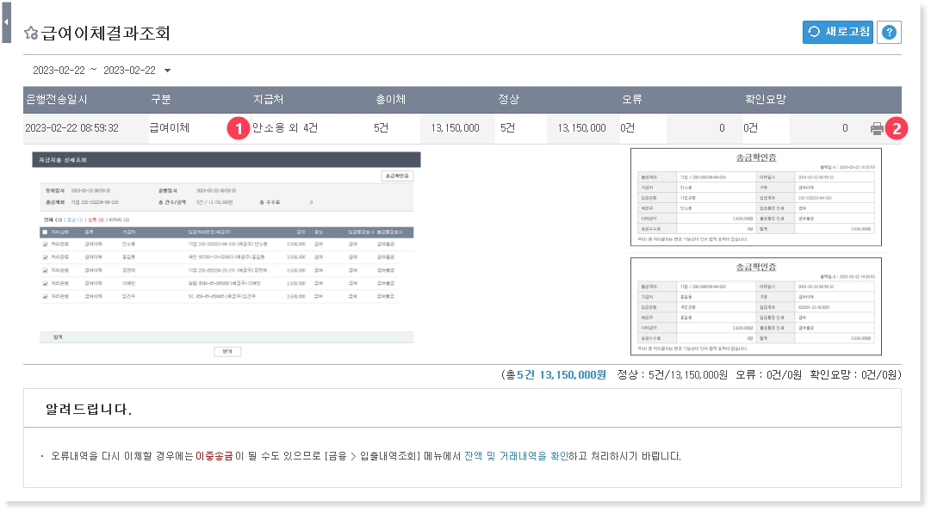
Task: Toggle the favorite star beside 급여이체결과조회
Action: 31,34
